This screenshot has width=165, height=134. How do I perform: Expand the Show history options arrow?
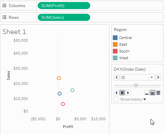(145, 99)
